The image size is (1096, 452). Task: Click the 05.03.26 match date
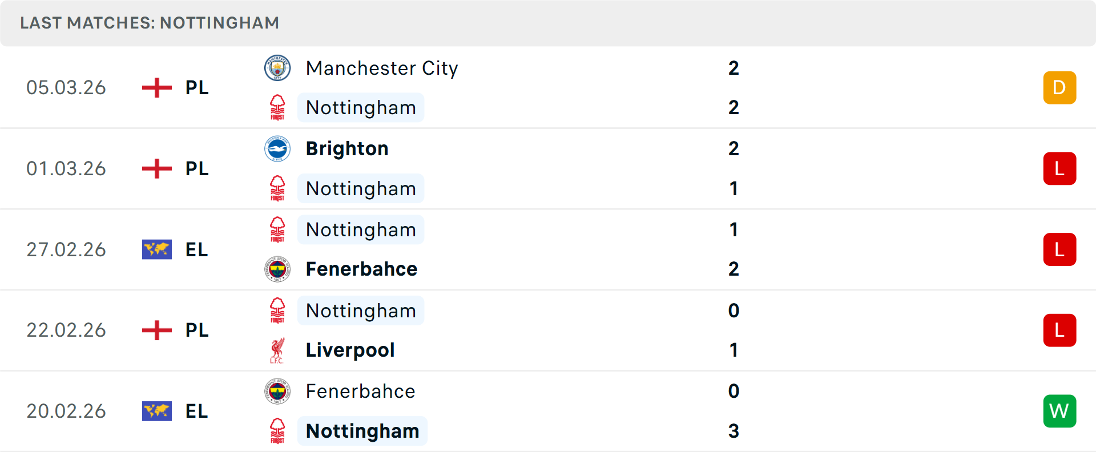coord(66,88)
